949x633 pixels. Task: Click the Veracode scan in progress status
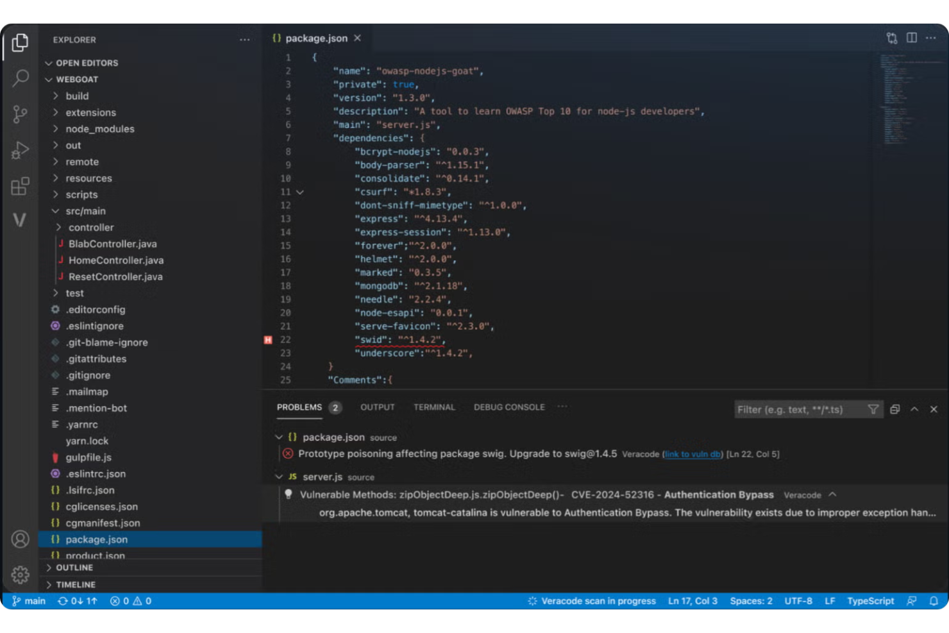[x=592, y=601]
